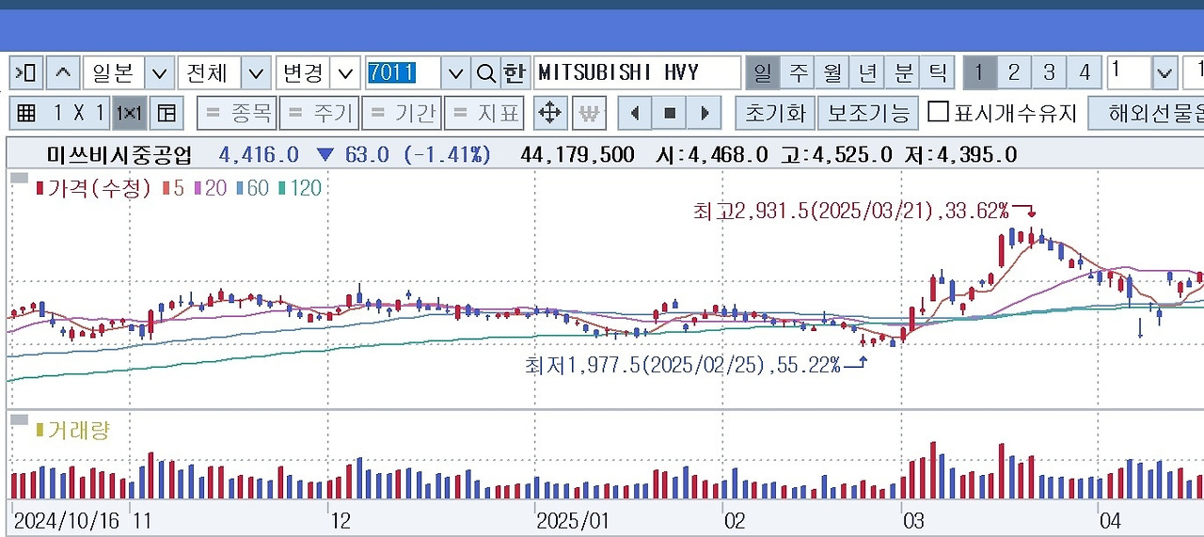
Task: Select the 월 monthly period button
Action: (832, 72)
